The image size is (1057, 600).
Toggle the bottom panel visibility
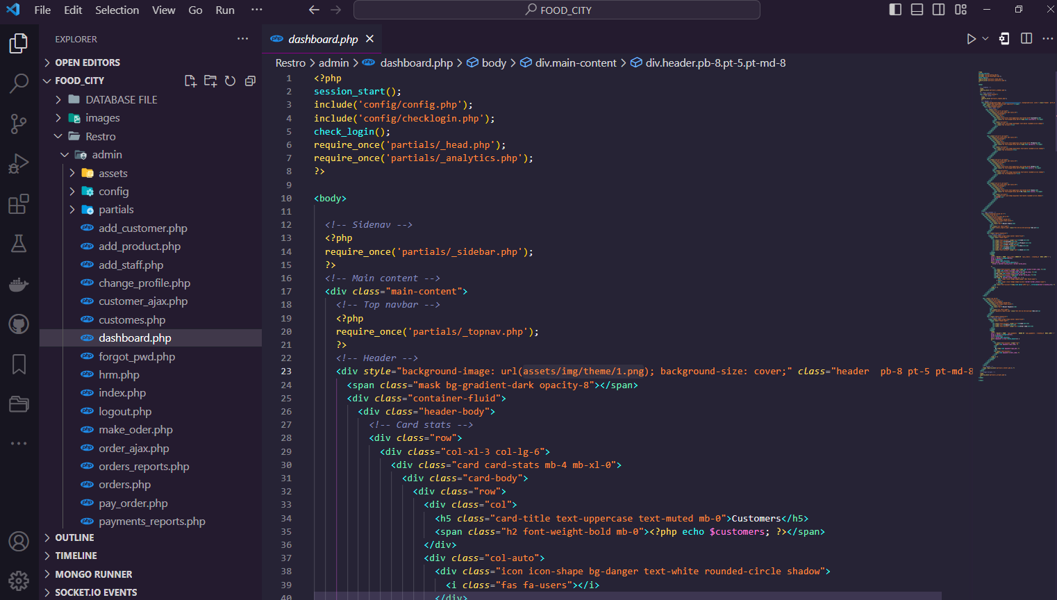(917, 9)
